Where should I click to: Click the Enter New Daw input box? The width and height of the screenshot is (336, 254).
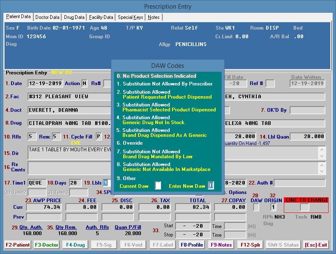pyautogui.click(x=211, y=186)
